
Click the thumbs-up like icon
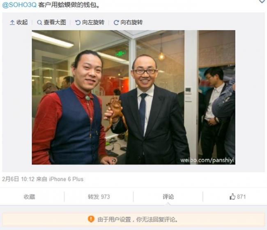coord(232,196)
